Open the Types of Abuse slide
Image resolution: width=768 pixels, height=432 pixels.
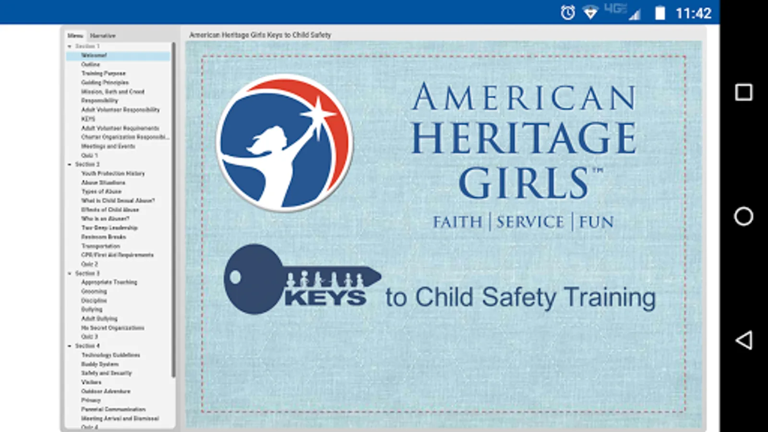tap(101, 192)
